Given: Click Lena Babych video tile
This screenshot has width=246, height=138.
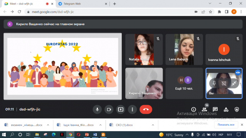Looking at the screenshot, I should [x=184, y=49].
